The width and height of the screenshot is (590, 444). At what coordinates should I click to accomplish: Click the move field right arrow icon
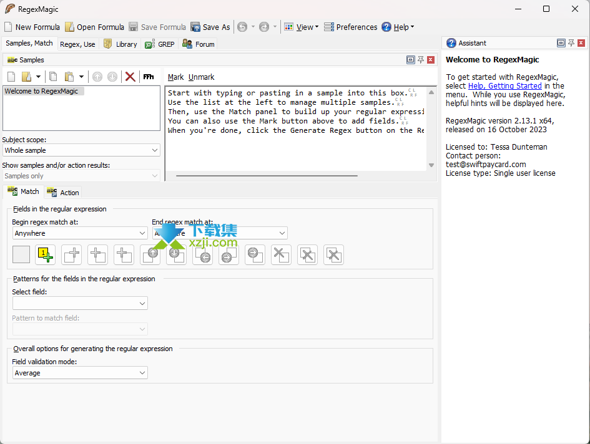(x=229, y=254)
